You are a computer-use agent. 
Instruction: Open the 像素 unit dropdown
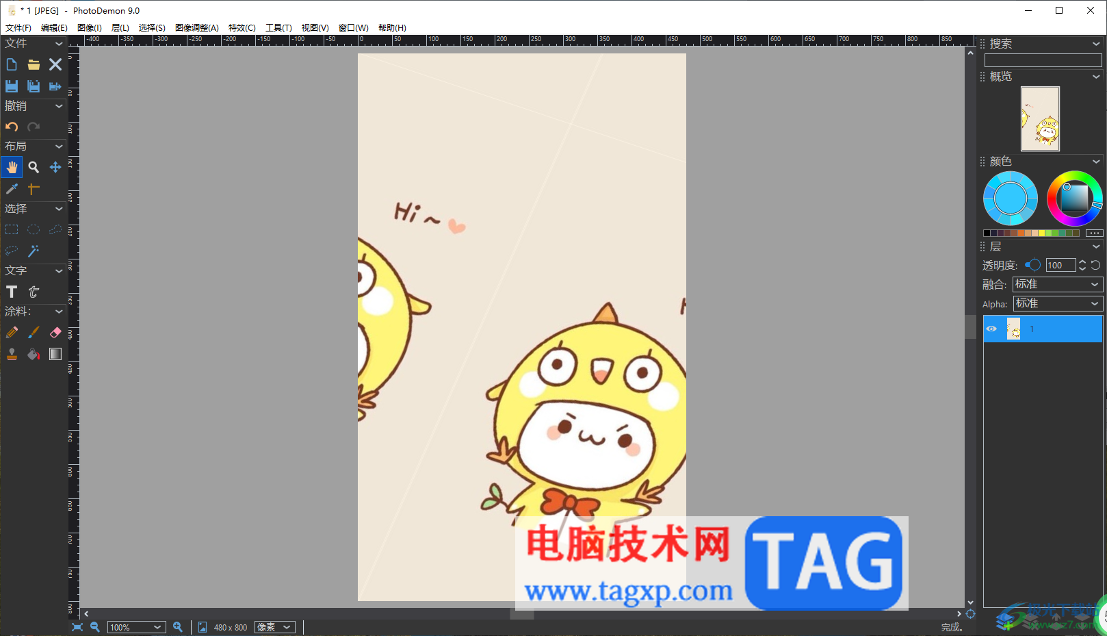click(x=275, y=627)
